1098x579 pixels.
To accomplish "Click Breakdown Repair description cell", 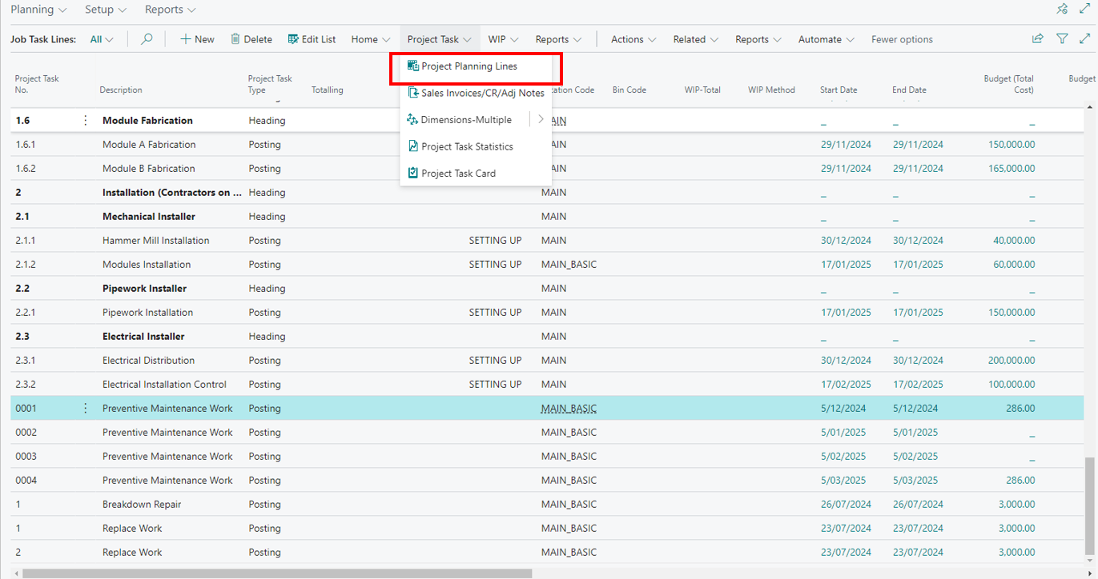I will coord(142,505).
